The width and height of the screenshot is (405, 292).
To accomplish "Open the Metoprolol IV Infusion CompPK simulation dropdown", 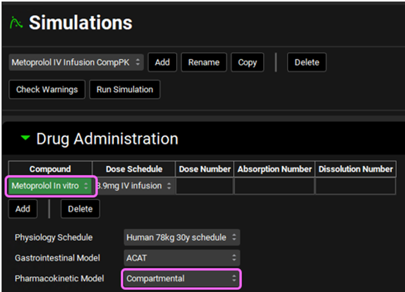I will pyautogui.click(x=76, y=62).
